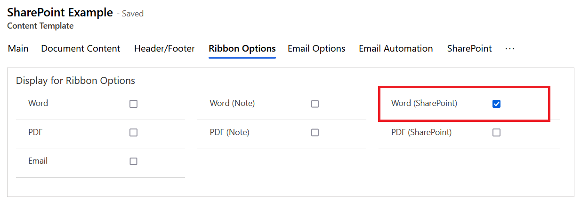Click the PDF (SharePoint) label text
The height and width of the screenshot is (204, 581).
click(x=421, y=133)
